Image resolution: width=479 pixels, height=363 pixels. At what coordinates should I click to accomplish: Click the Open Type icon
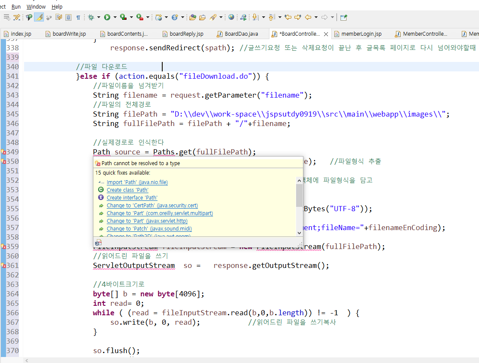coord(192,17)
